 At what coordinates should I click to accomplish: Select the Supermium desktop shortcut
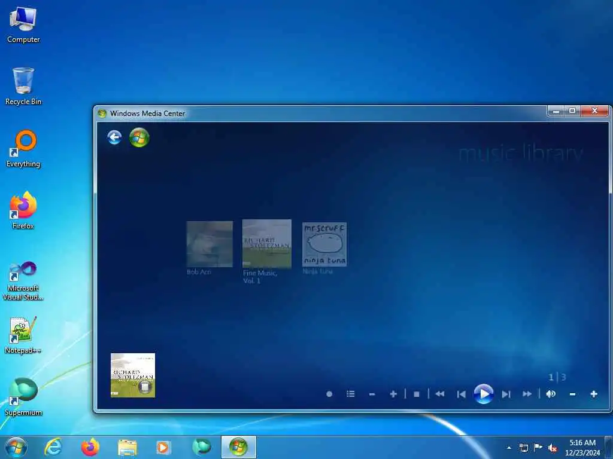[23, 397]
